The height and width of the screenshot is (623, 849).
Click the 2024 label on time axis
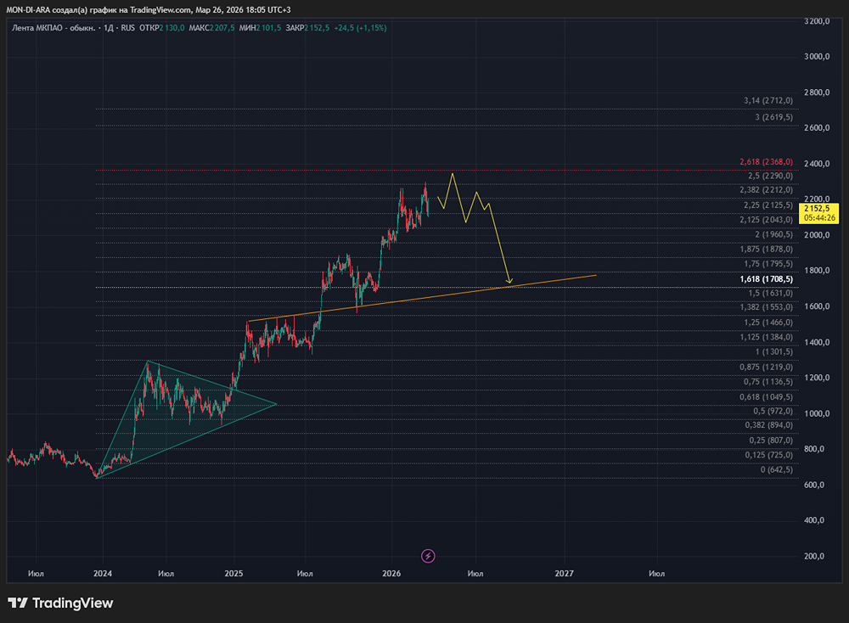click(103, 574)
